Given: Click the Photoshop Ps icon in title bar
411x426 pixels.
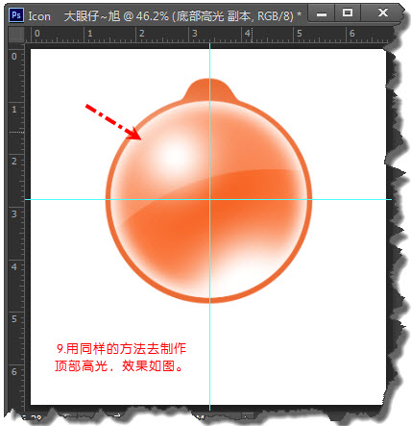Looking at the screenshot, I should [x=16, y=15].
